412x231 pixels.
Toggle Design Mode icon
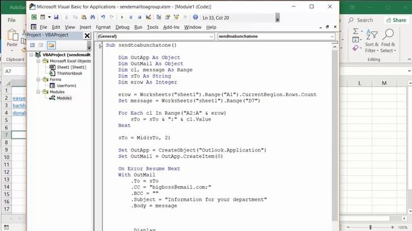tap(149, 17)
